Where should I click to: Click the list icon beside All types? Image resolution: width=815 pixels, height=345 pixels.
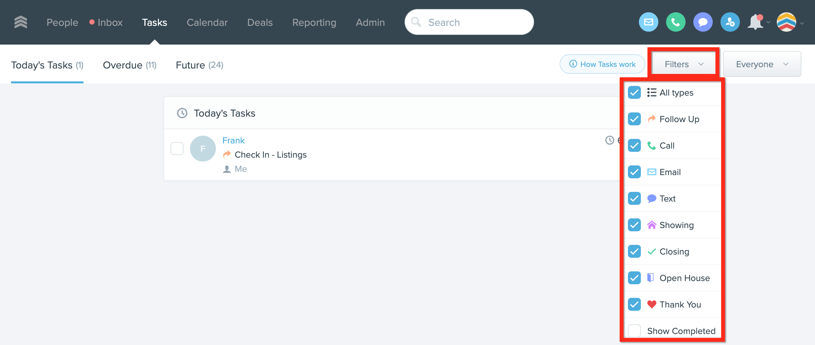(652, 93)
